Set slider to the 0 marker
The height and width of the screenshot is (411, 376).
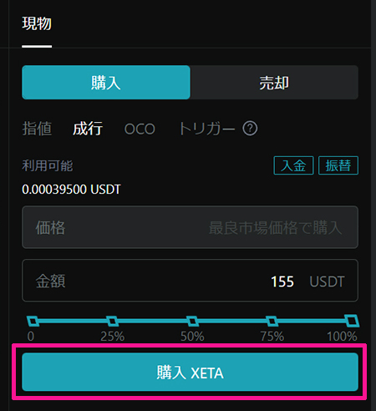click(33, 321)
